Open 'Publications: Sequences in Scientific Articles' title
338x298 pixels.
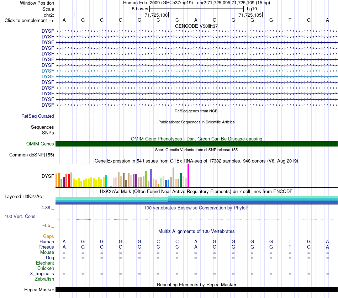coord(196,122)
